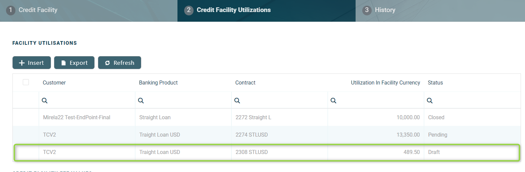The width and height of the screenshot is (525, 172).
Task: Click the search icon under Utilization column
Action: [x=333, y=101]
